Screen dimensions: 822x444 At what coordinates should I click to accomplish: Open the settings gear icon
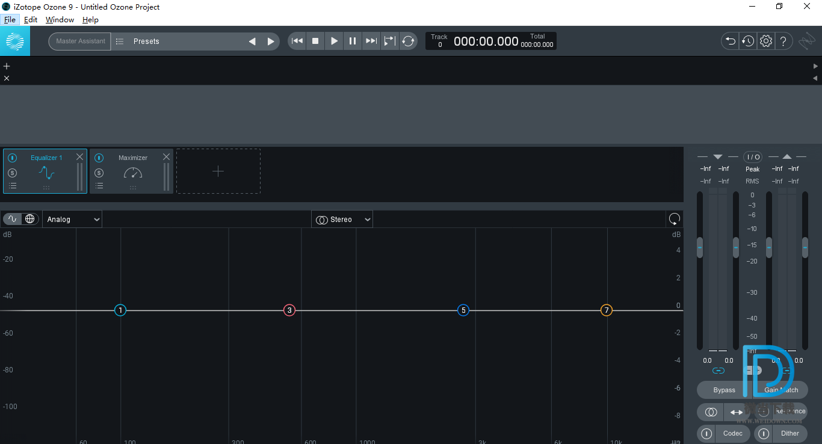point(766,41)
